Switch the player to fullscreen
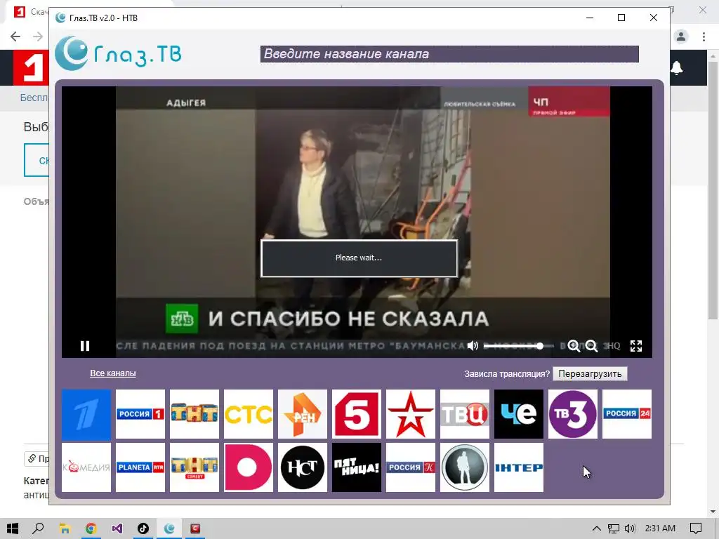719x539 pixels. (x=636, y=345)
